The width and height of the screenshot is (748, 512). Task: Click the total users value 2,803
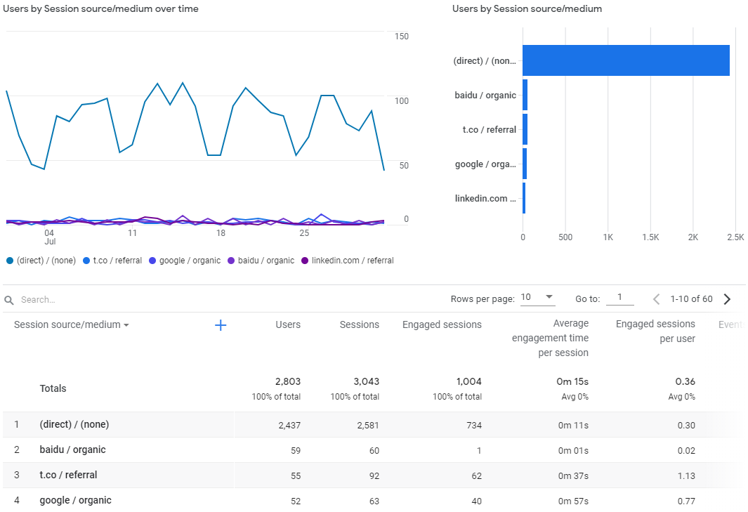[x=288, y=382]
